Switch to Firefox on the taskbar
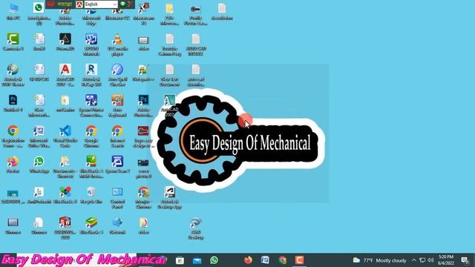This screenshot has height=267, width=475. pos(248,260)
